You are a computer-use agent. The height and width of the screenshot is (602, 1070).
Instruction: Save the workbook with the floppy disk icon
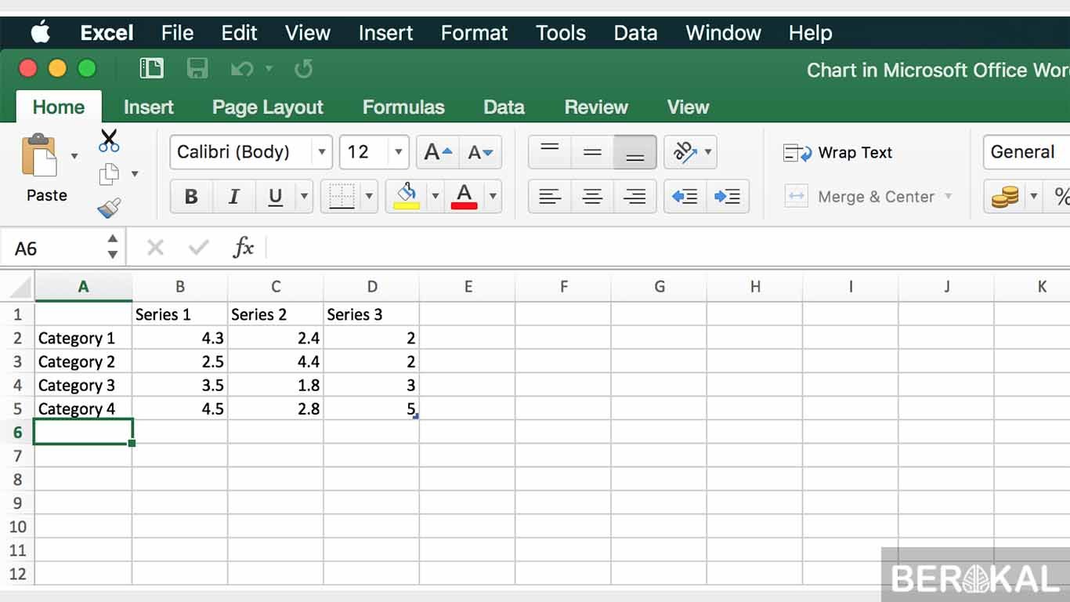[x=197, y=69]
